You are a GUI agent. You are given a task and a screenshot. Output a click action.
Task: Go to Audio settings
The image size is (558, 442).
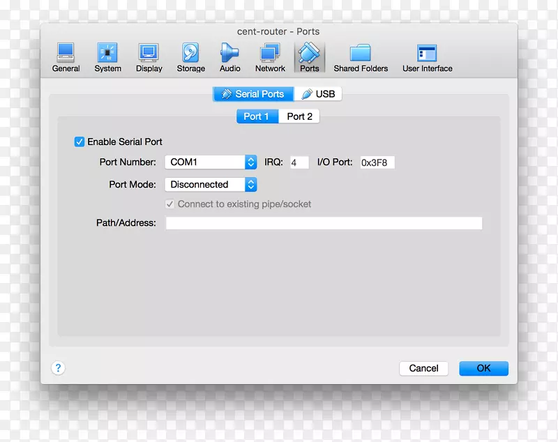click(229, 58)
